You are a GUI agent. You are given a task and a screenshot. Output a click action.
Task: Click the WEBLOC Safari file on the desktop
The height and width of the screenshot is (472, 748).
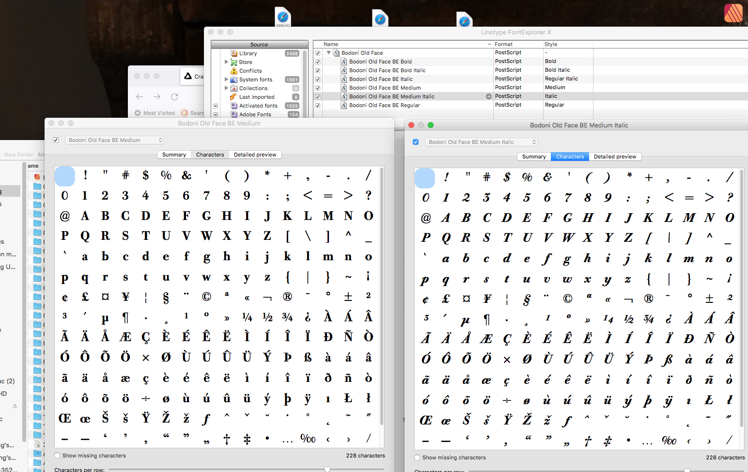(283, 17)
